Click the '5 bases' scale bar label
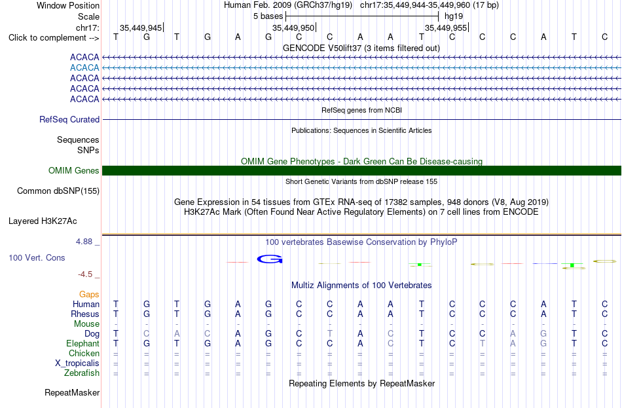The width and height of the screenshot is (622, 408). (268, 16)
